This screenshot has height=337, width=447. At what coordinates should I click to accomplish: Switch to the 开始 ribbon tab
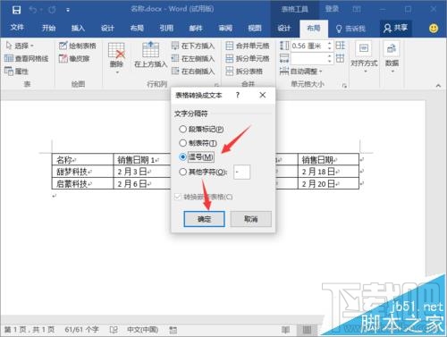pyautogui.click(x=48, y=28)
